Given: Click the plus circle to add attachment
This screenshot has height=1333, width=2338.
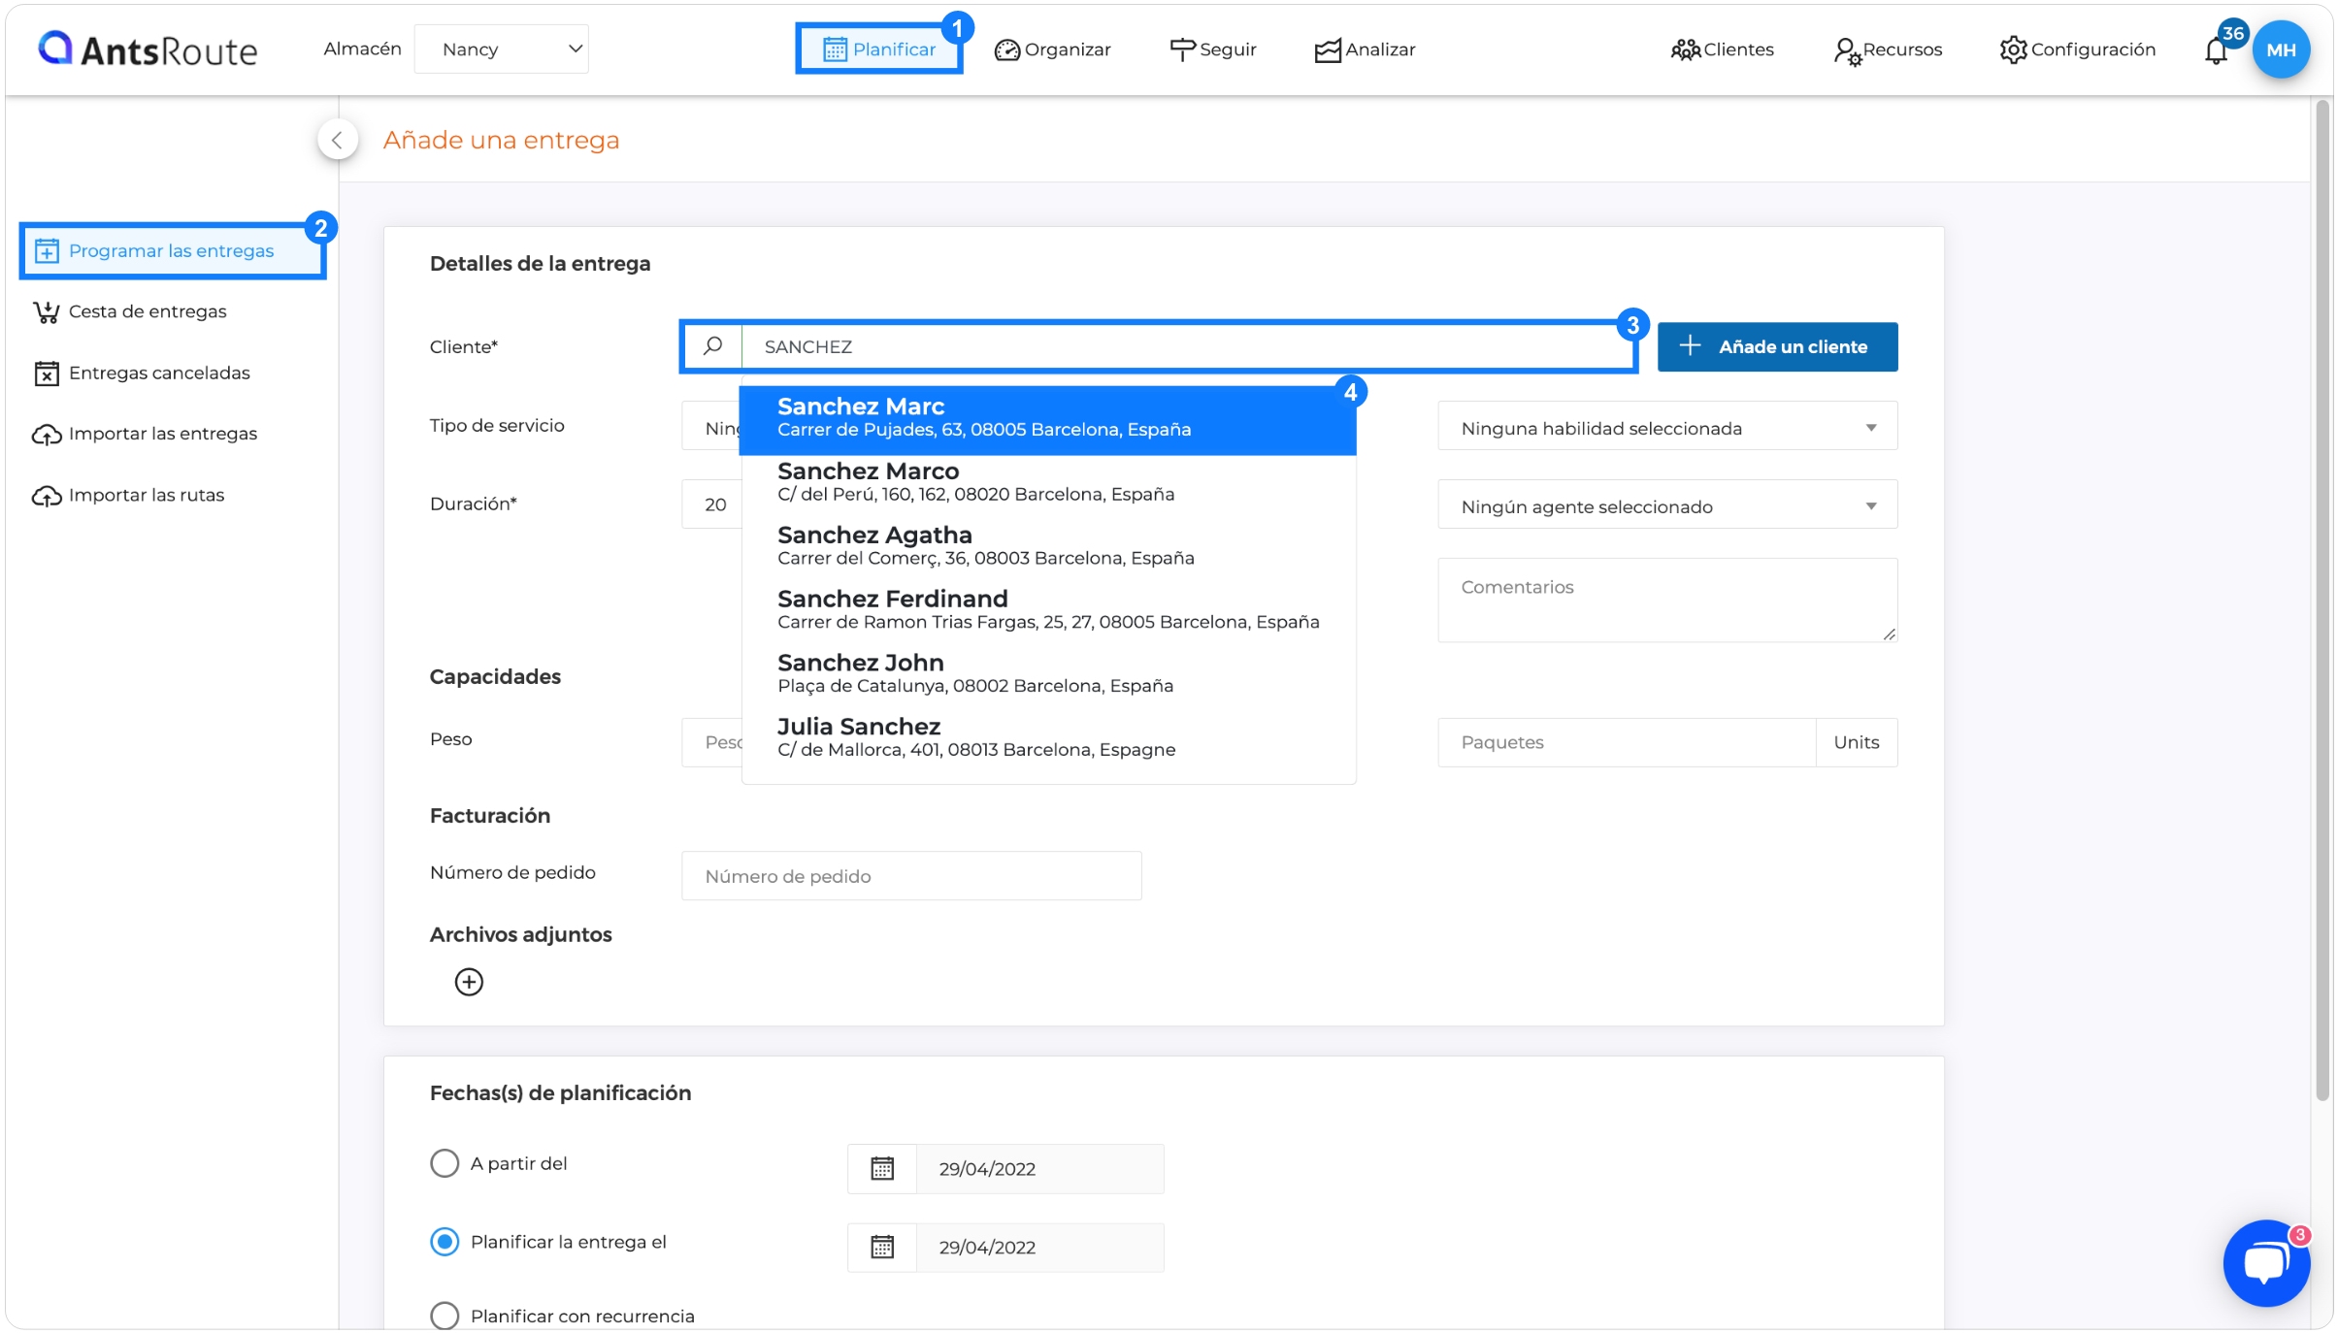Looking at the screenshot, I should click(469, 982).
